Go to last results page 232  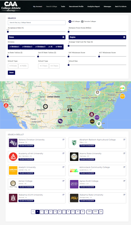pos(95,212)
